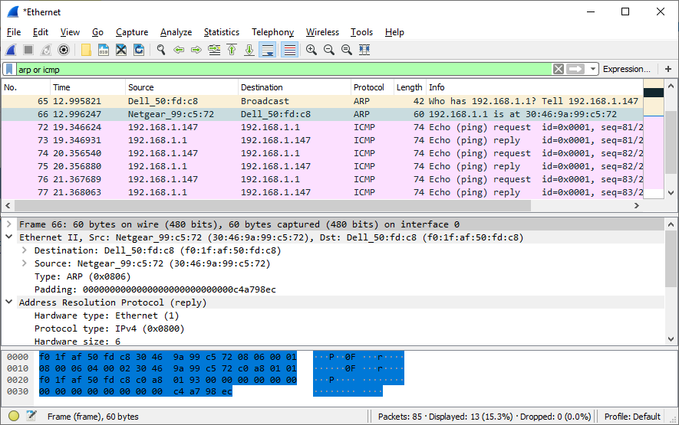Click the Save capture file icon
This screenshot has height=425, width=679.
(x=104, y=50)
